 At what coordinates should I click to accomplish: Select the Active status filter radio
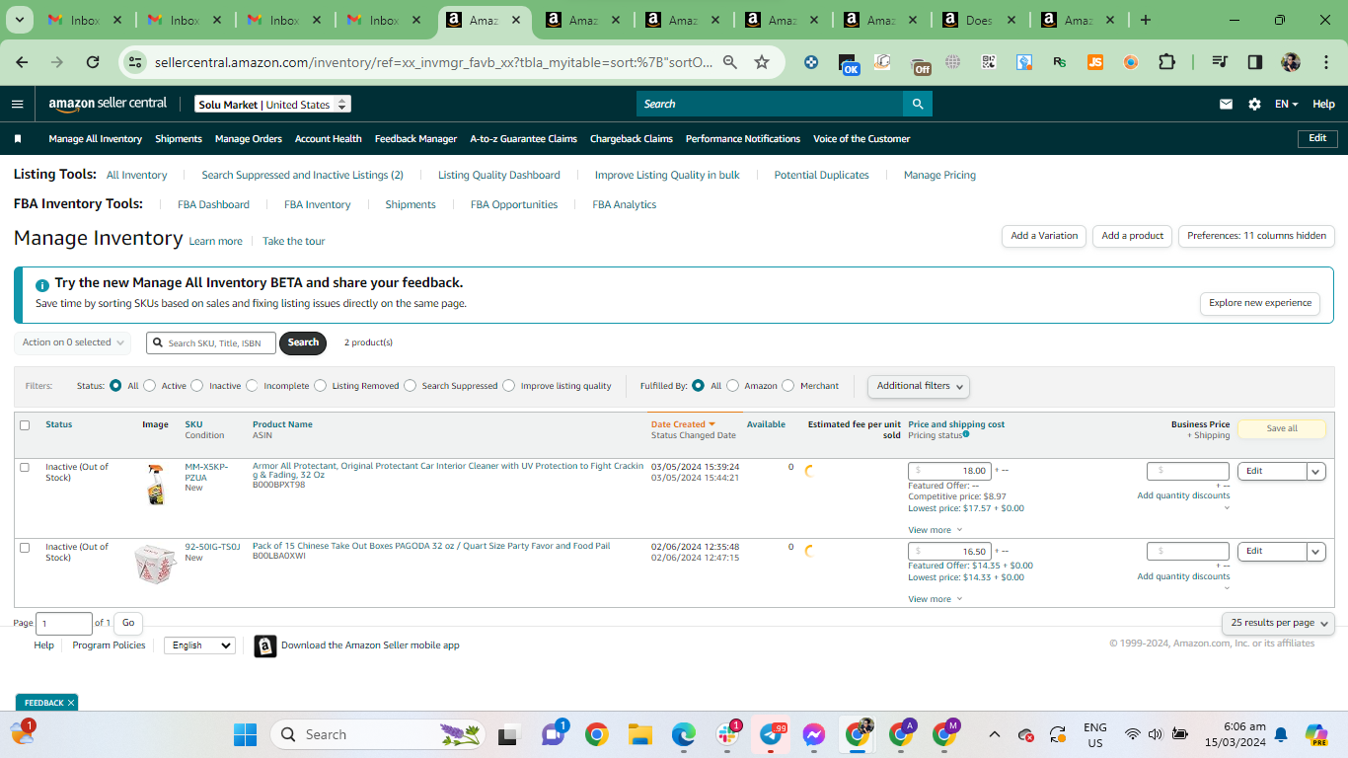[150, 386]
